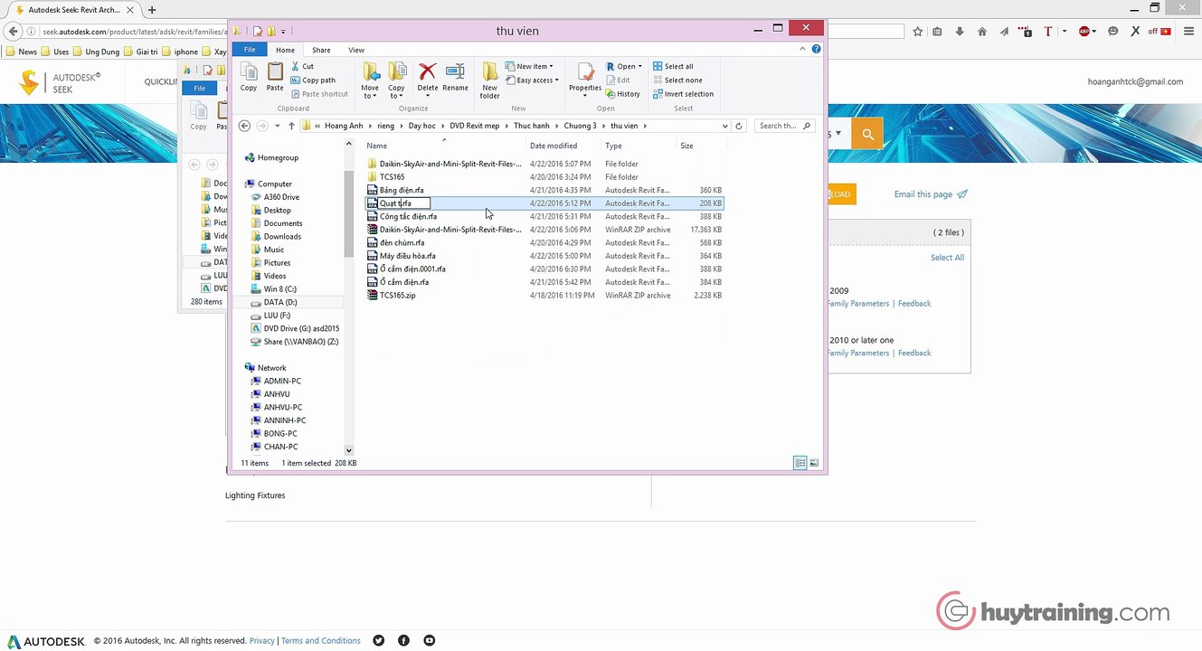Viewport: 1202px width, 651px height.
Task: Open the Firefox hamburger menu
Action: click(1188, 31)
